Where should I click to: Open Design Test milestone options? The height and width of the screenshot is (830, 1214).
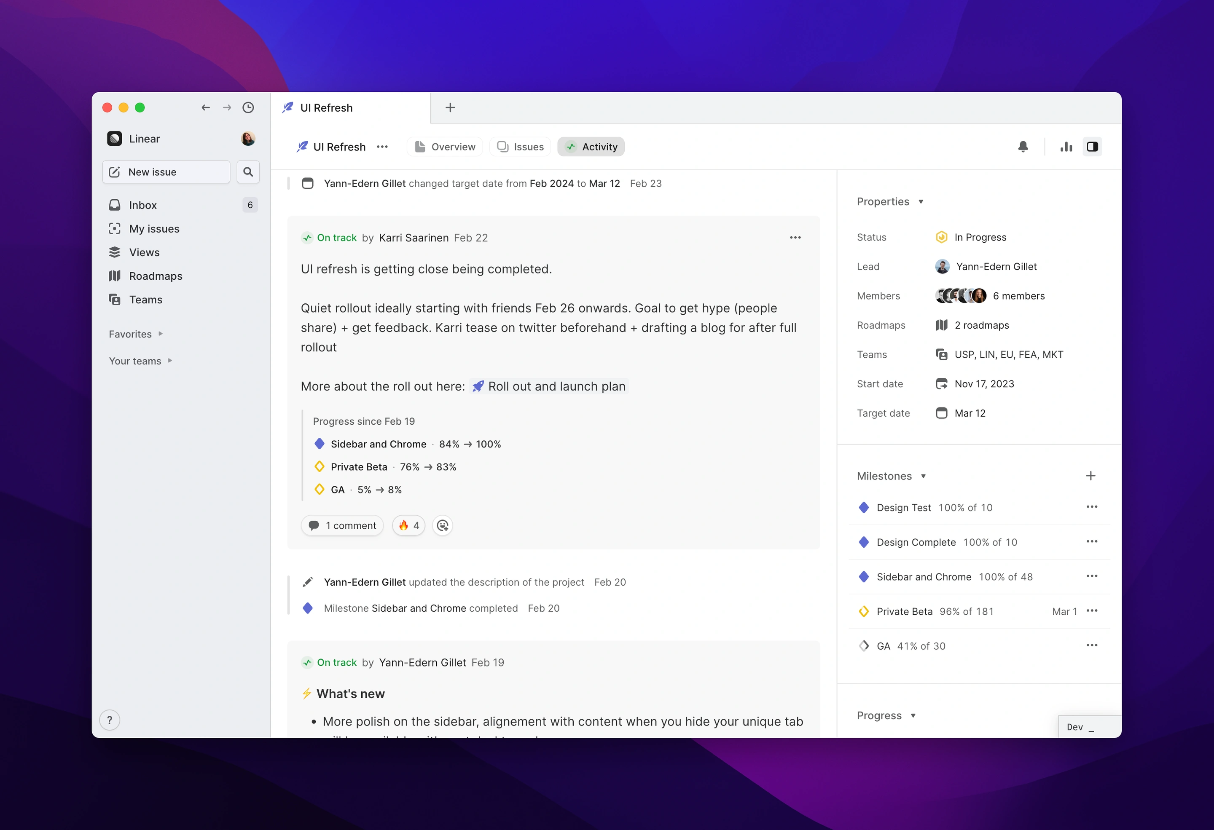(1092, 507)
